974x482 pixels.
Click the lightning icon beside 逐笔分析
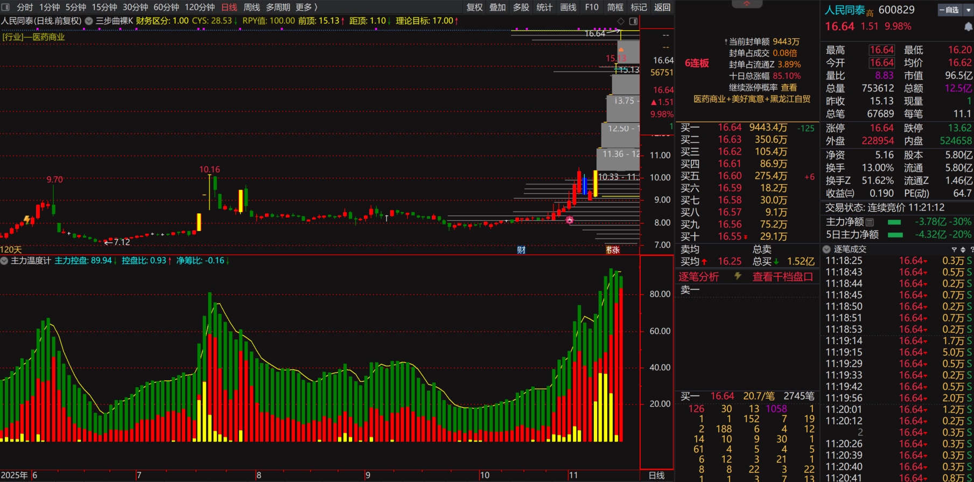(738, 276)
